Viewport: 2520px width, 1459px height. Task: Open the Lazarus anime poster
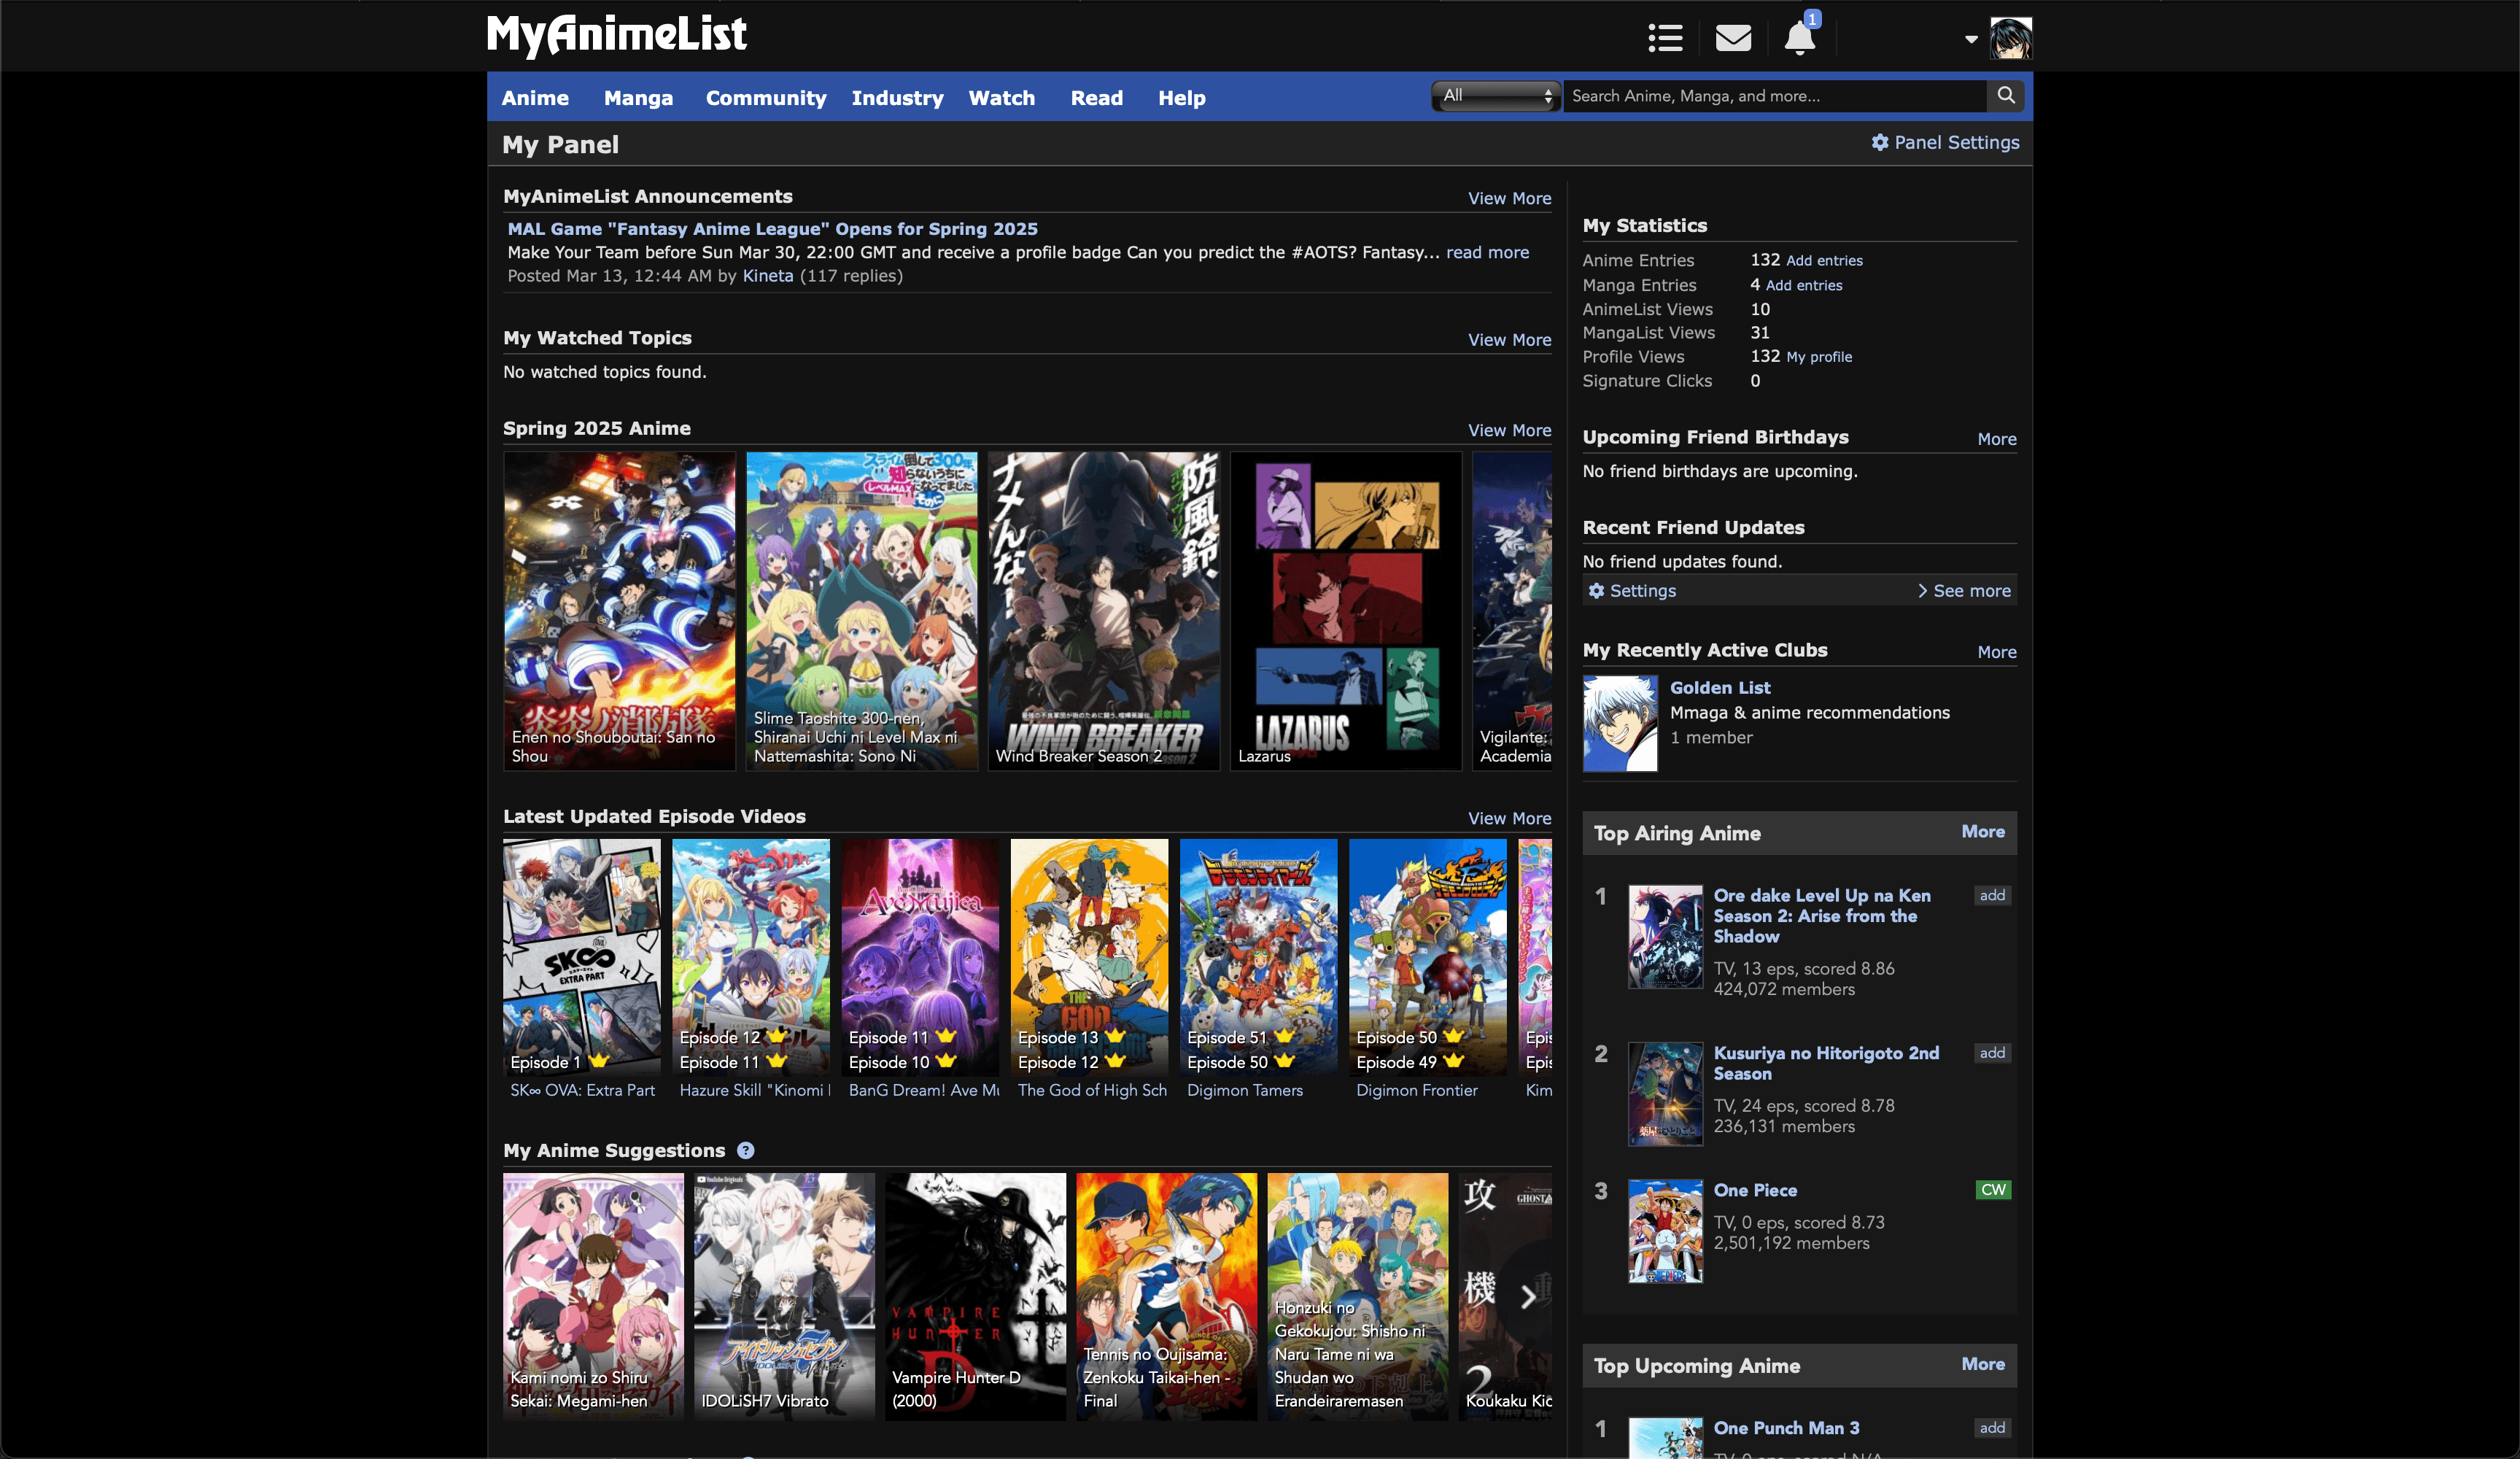pos(1345,611)
